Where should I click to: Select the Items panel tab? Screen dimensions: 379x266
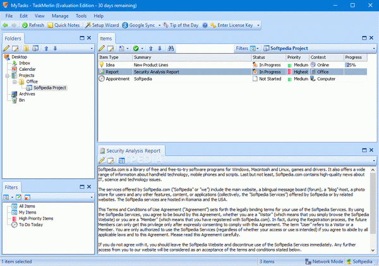106,39
